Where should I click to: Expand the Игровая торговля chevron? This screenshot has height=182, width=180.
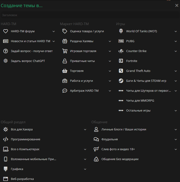click(110, 51)
